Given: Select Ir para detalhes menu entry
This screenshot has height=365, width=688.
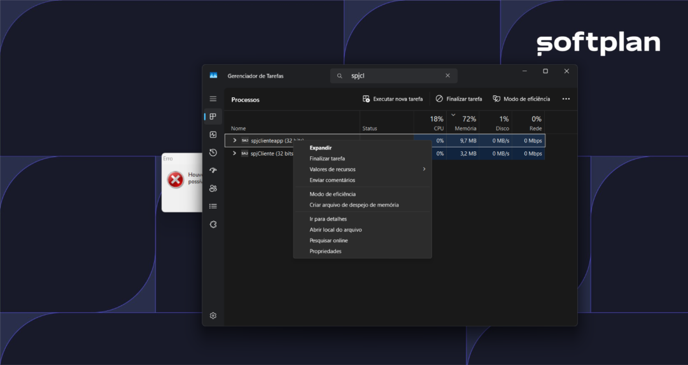Looking at the screenshot, I should (328, 219).
